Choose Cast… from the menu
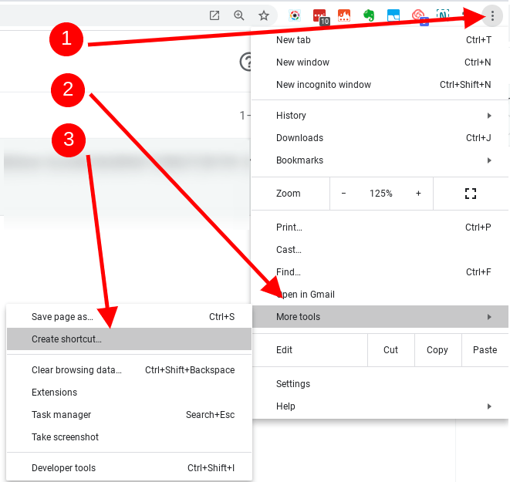510x482 pixels. tap(380, 250)
